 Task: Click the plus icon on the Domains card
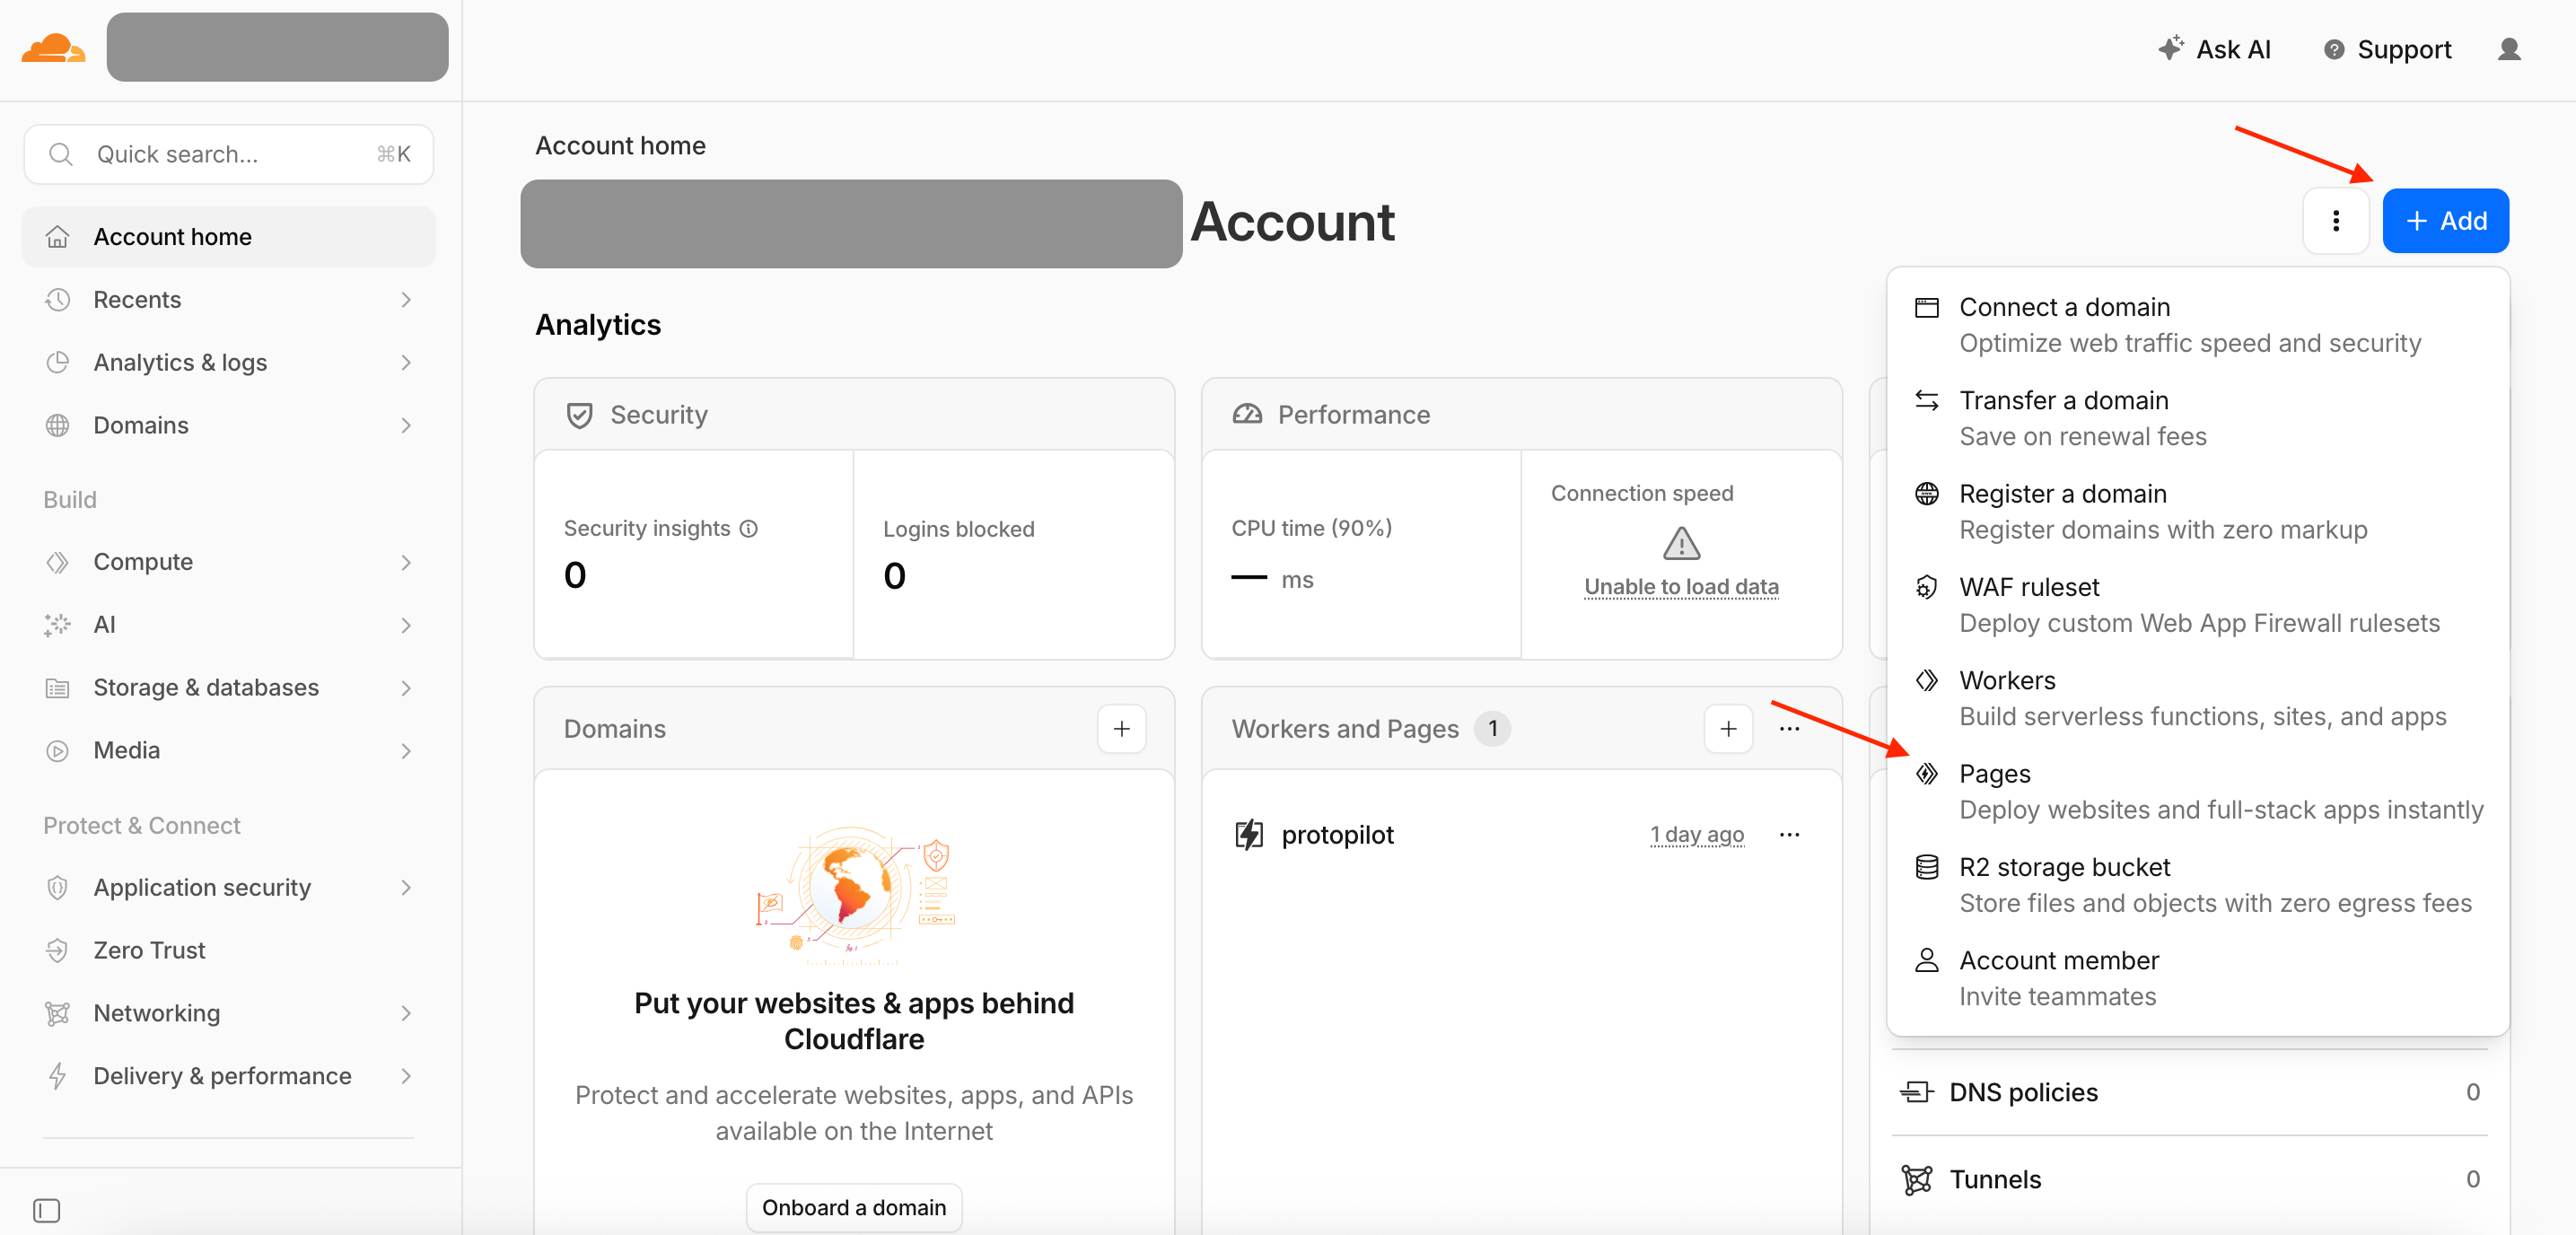coord(1121,729)
